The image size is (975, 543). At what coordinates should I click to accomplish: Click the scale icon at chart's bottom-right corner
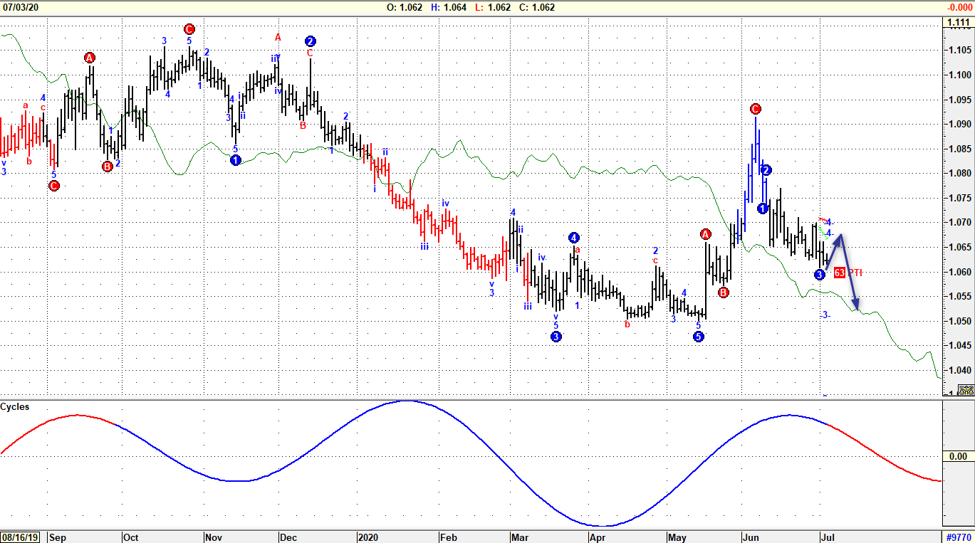[x=966, y=389]
